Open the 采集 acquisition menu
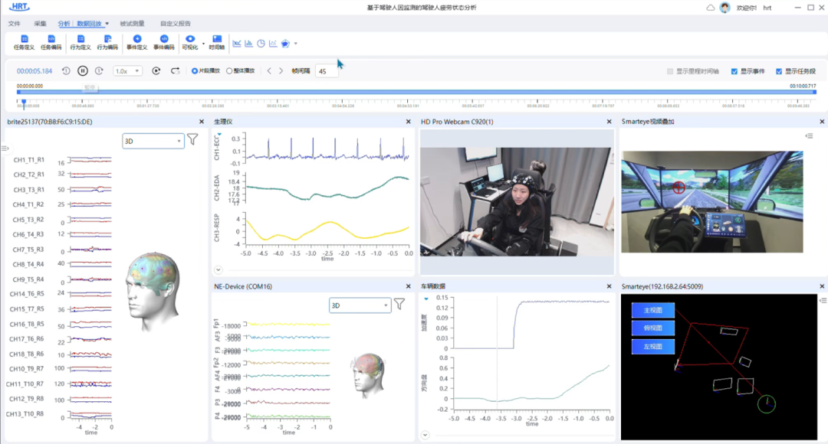Viewport: 828px width, 444px height. pyautogui.click(x=40, y=24)
